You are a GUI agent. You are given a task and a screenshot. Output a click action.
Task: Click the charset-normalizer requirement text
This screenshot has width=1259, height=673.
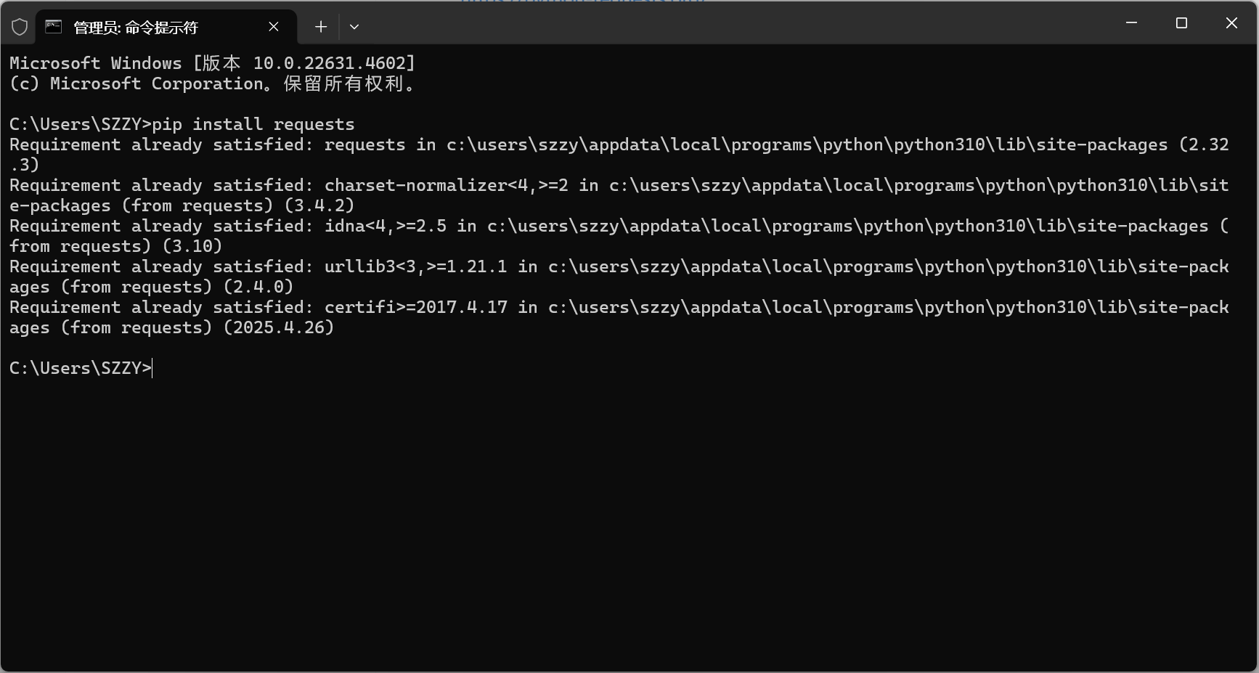coord(446,185)
